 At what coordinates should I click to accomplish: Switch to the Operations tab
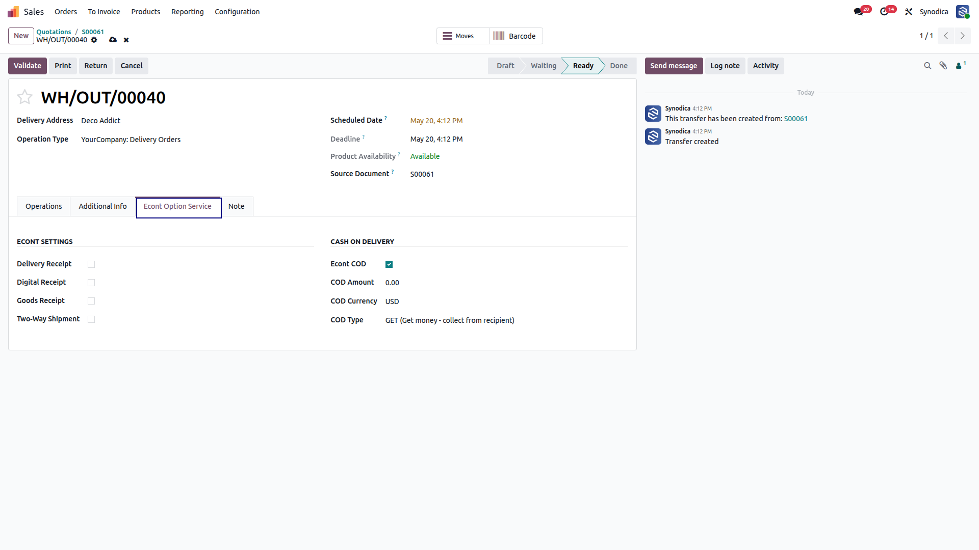coord(44,206)
